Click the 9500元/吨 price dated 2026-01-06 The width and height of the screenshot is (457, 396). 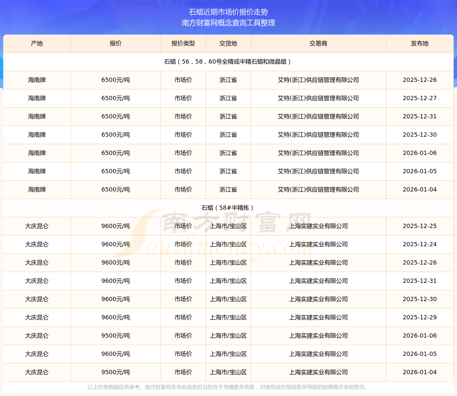(116, 336)
